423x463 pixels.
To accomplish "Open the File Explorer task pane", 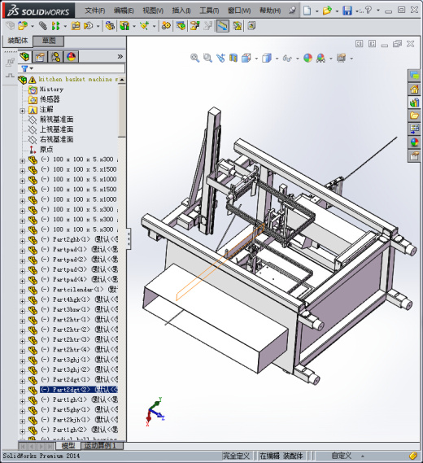I will [x=414, y=116].
